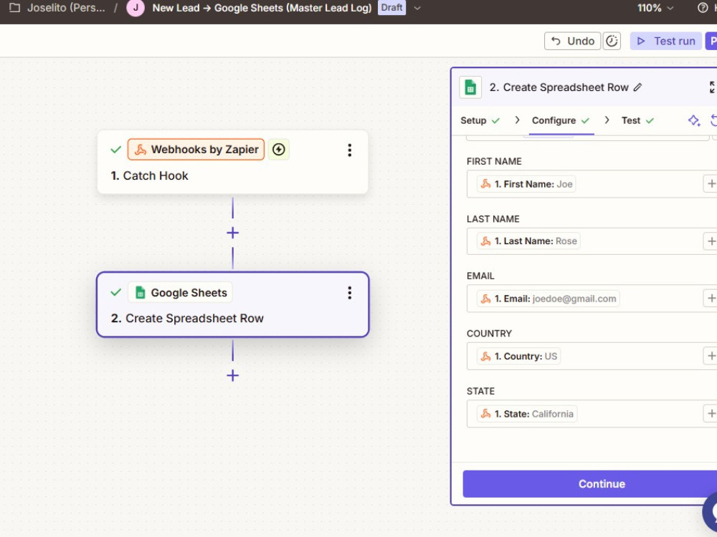Image resolution: width=717 pixels, height=537 pixels.
Task: Click the Zap title New Lead → Google Sheets
Action: click(262, 8)
